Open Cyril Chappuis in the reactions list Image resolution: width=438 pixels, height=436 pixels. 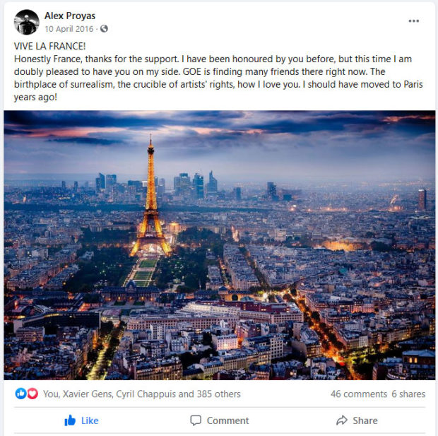[x=146, y=394]
